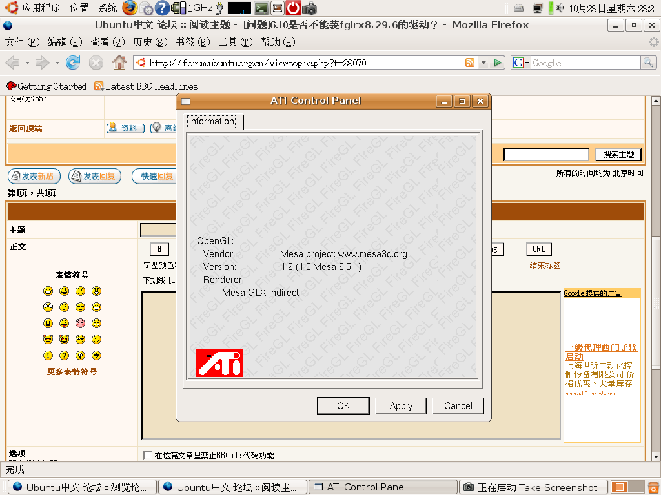Open the 编辑 (Edit) menu

(x=65, y=42)
